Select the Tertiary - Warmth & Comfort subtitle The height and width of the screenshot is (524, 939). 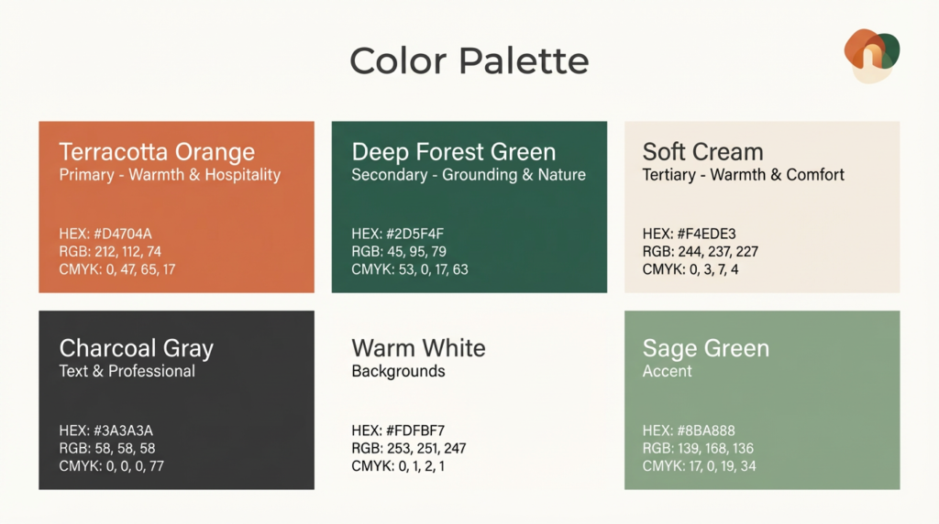pos(743,175)
